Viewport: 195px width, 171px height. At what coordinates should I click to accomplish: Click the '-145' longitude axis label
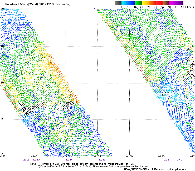34,157
